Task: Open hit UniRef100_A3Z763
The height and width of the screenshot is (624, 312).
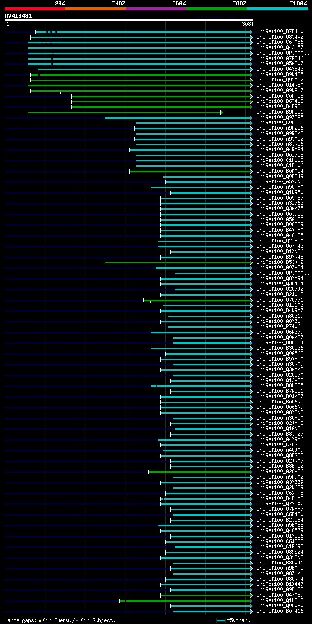Action: (280, 203)
